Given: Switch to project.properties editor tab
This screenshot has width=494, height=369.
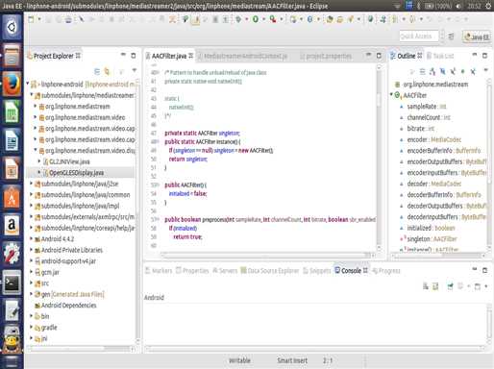Looking at the screenshot, I should (326, 56).
